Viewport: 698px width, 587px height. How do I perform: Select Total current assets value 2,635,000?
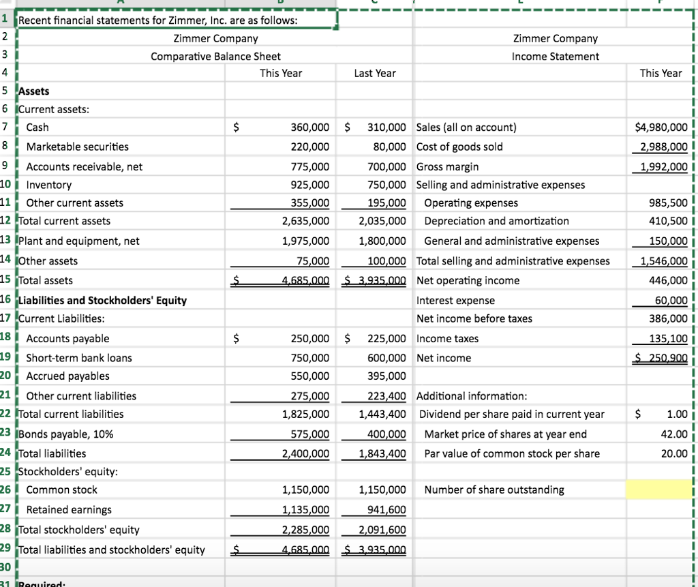pyautogui.click(x=305, y=221)
